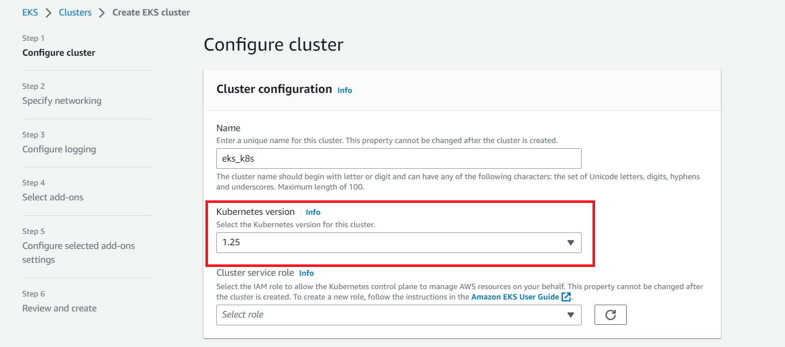The image size is (785, 347).
Task: Click the Info icon beside Kubernetes version
Action: pos(313,212)
